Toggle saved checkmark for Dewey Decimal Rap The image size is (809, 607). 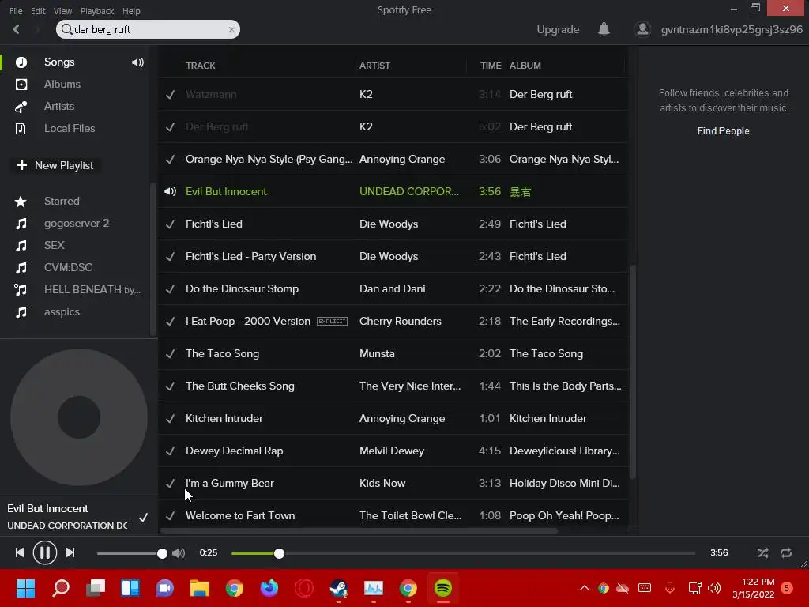tap(170, 451)
